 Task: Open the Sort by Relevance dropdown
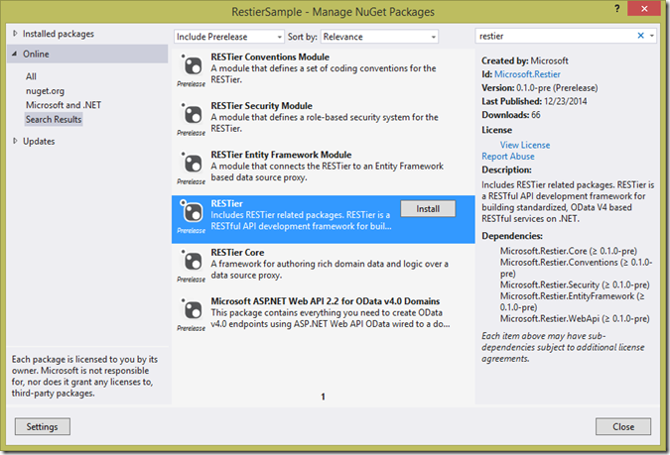tap(379, 37)
